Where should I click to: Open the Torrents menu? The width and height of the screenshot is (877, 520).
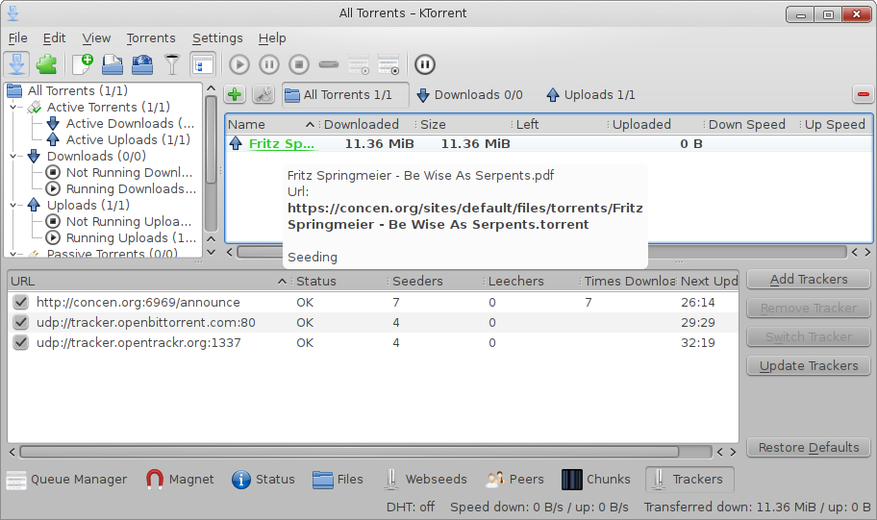point(151,38)
